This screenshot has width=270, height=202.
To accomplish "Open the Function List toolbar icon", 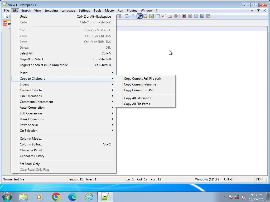I will pos(163,16).
